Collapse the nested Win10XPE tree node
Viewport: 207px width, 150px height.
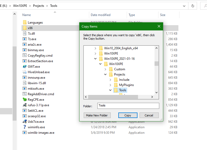(x=100, y=64)
